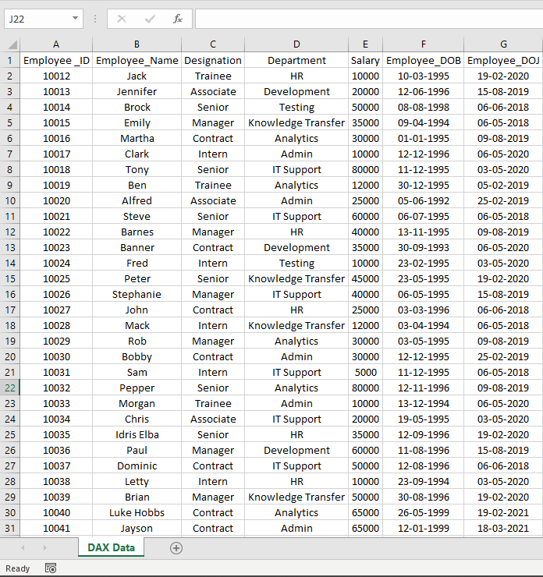Click the macro recording icon in status bar
The width and height of the screenshot is (543, 577).
pos(51,568)
